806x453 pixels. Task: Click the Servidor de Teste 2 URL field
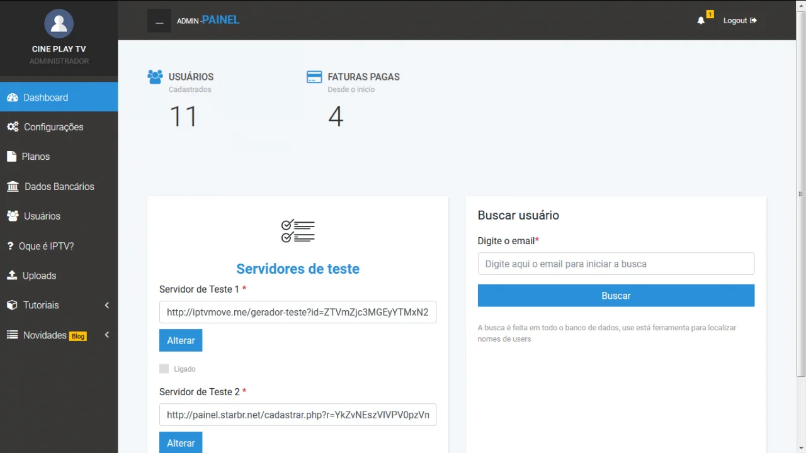click(298, 415)
